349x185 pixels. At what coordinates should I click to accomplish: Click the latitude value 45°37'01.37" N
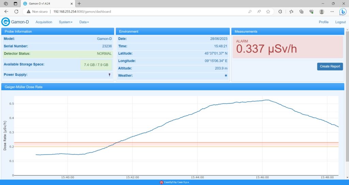point(216,53)
